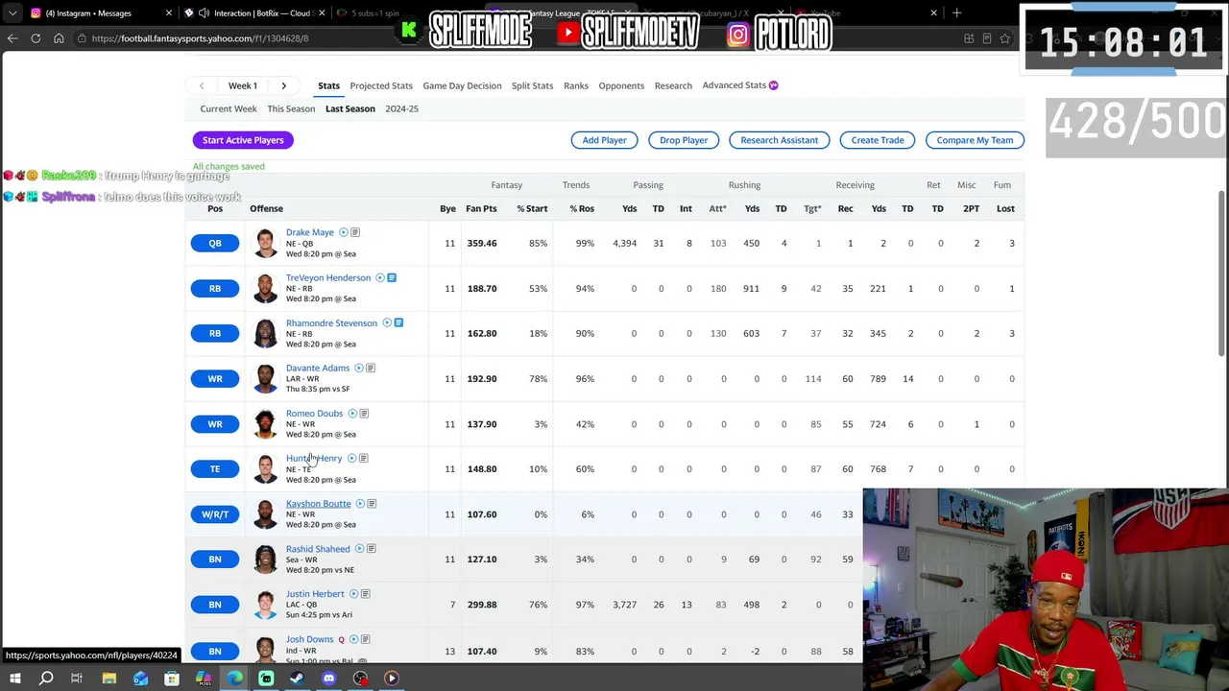Open Drake Maye's video highlights icon
Image resolution: width=1229 pixels, height=691 pixels.
coord(344,232)
